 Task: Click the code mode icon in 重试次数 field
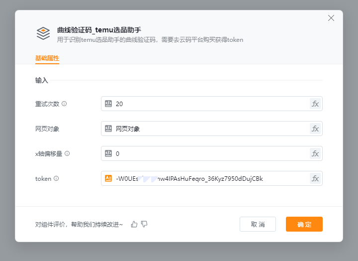tap(108, 104)
